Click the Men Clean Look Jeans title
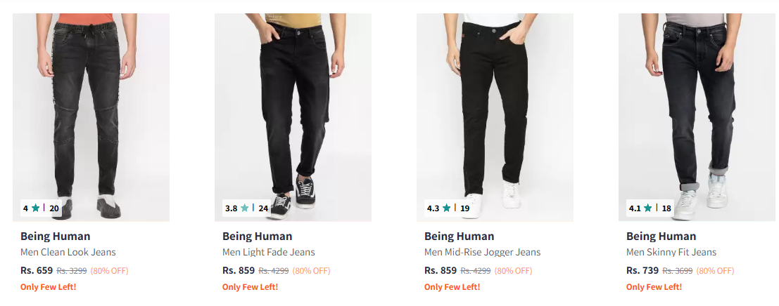Viewport: 779px width, 306px height. [x=68, y=252]
